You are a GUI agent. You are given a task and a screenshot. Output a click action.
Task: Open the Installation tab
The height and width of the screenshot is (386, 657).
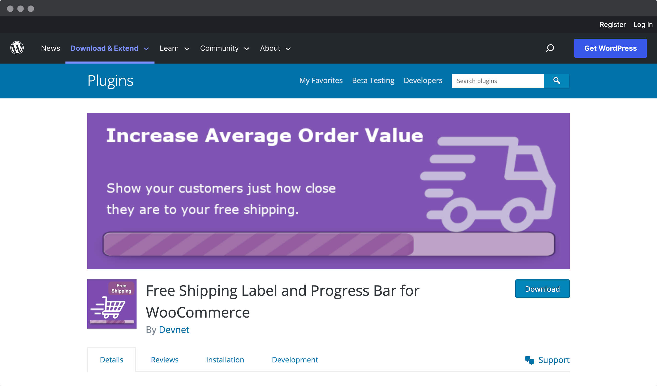tap(225, 360)
